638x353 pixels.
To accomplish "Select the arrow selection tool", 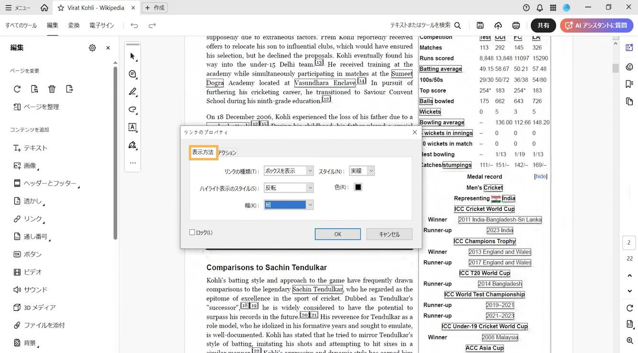I will (x=133, y=56).
